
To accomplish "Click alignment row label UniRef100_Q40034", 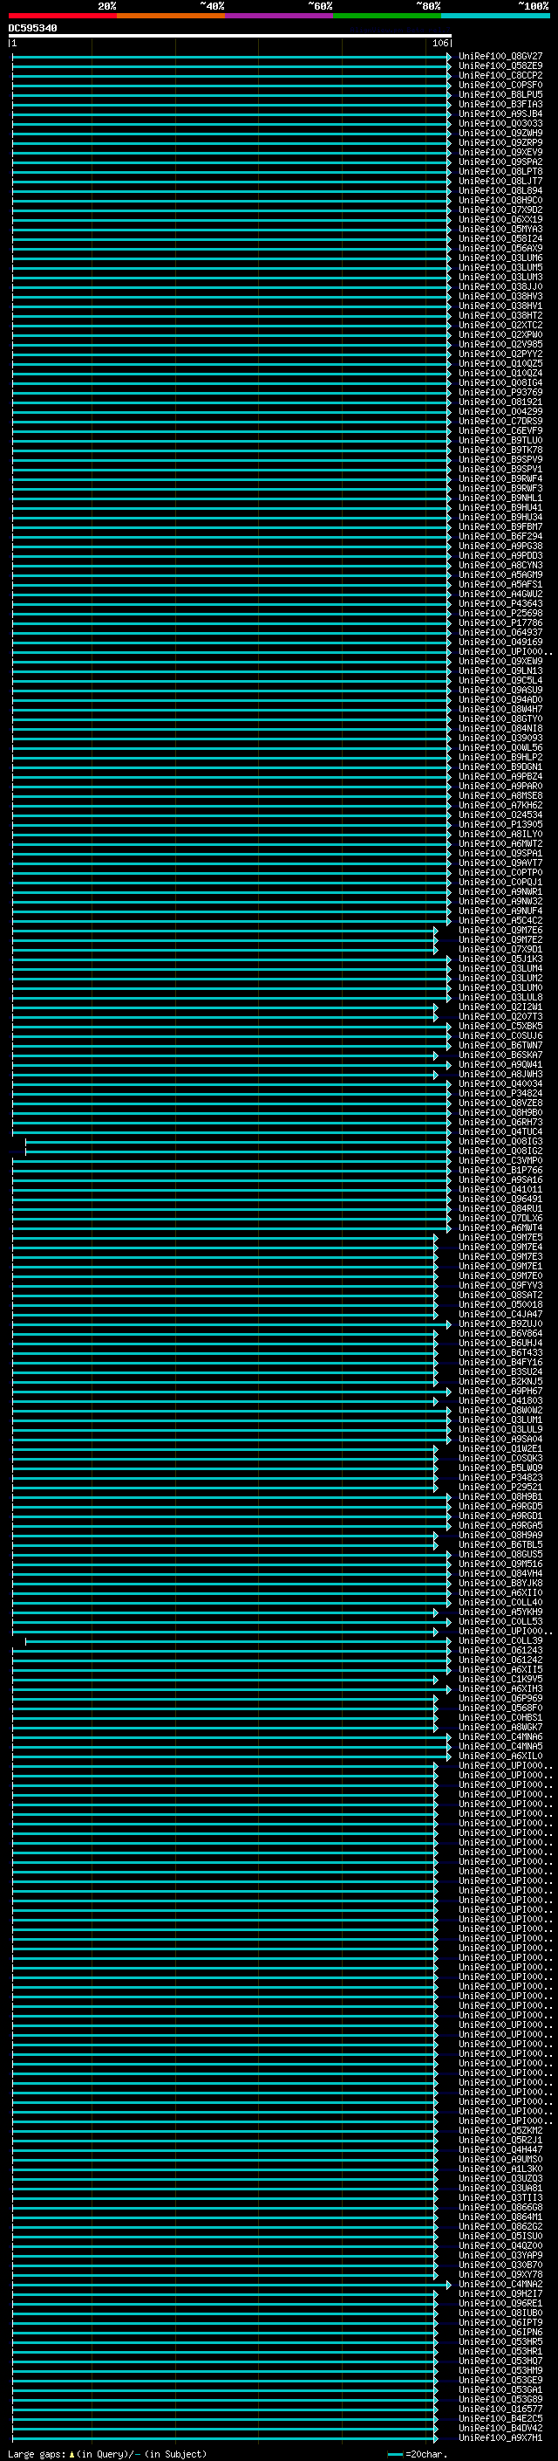I will point(500,1083).
